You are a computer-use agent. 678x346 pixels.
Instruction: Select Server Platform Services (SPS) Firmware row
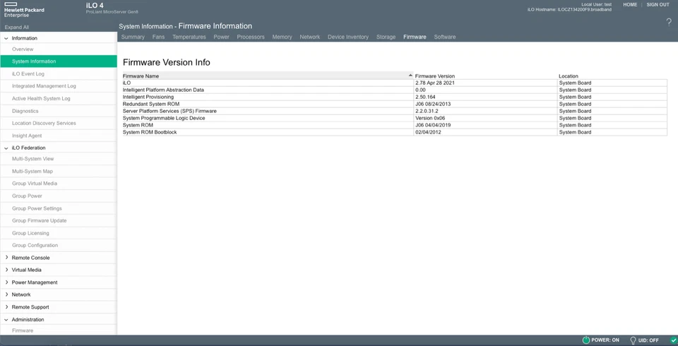(395, 111)
